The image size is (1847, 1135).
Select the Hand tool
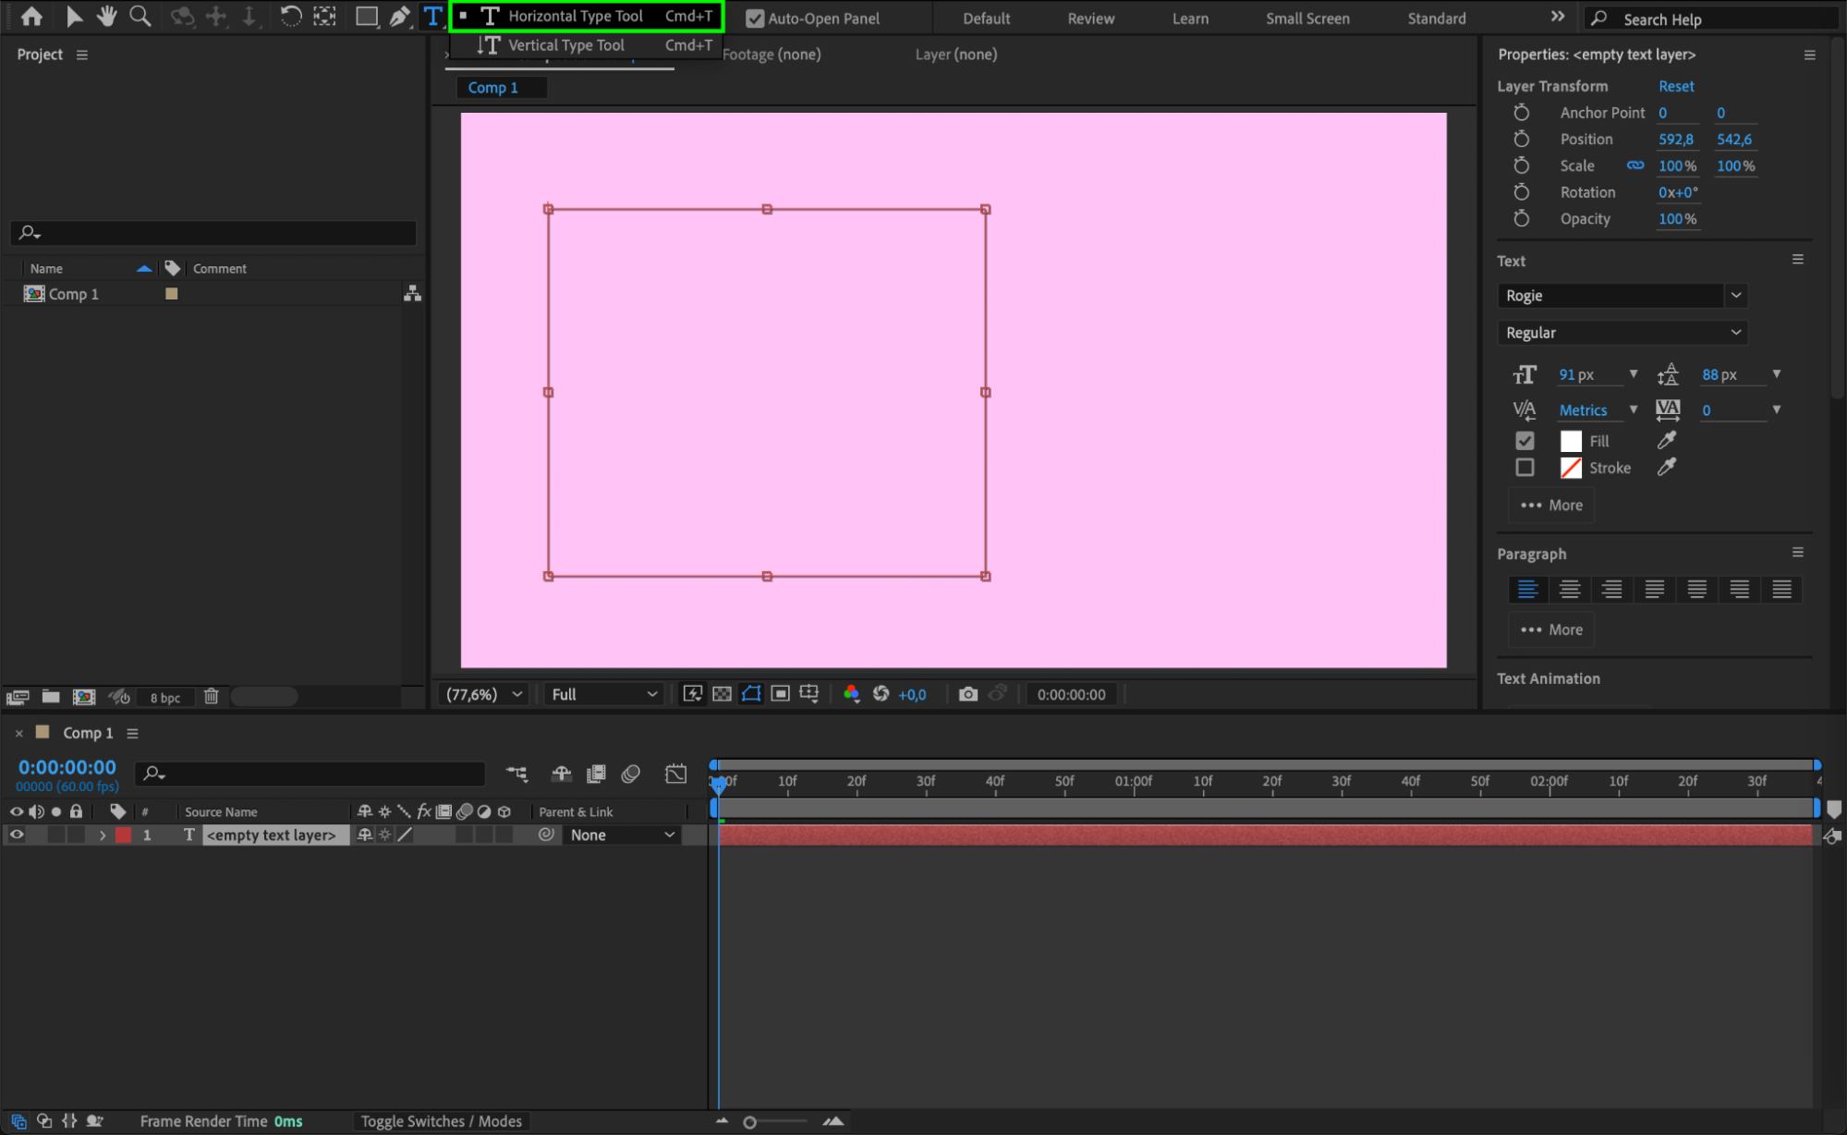[106, 16]
